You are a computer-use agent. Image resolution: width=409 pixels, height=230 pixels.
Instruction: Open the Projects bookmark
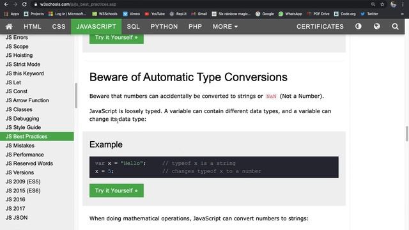(x=34, y=14)
